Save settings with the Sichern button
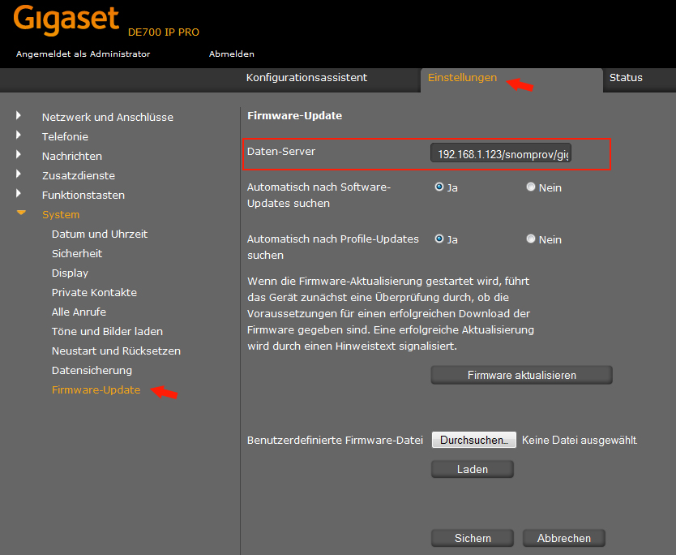 click(472, 538)
